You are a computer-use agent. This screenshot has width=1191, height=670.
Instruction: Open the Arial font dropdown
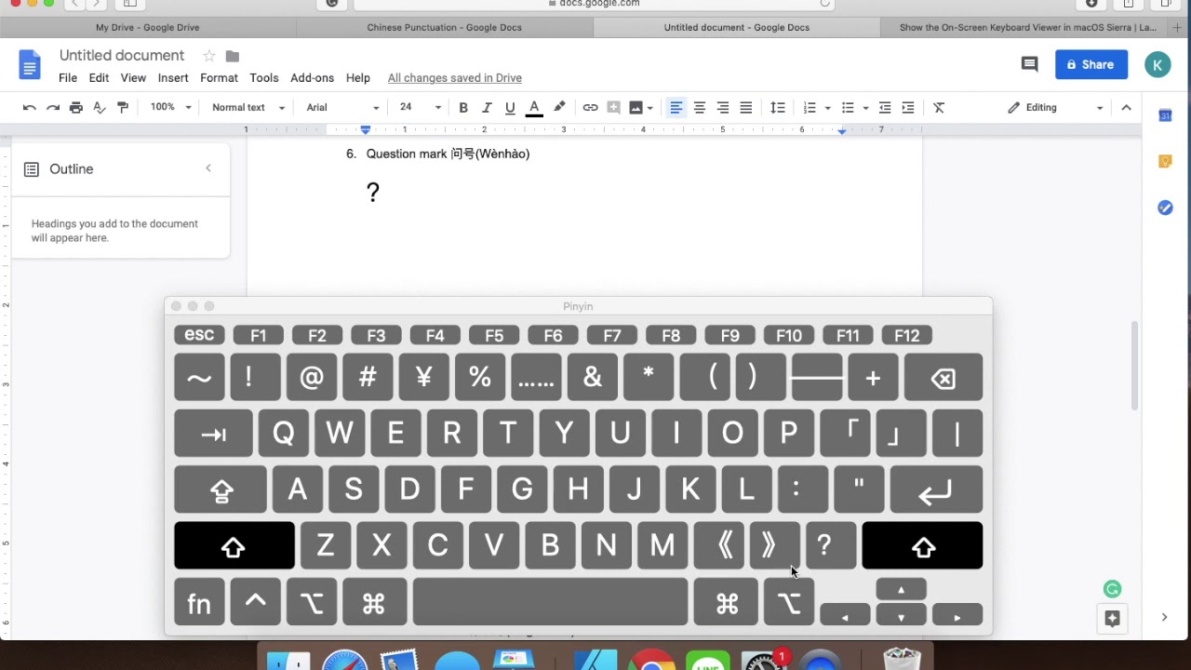(x=342, y=108)
